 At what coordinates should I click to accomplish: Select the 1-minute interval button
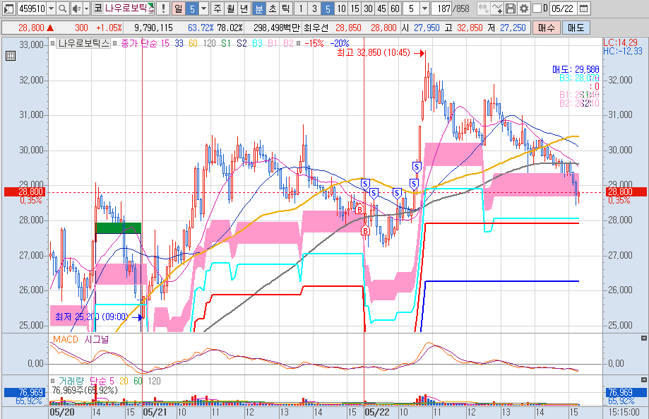click(x=301, y=8)
